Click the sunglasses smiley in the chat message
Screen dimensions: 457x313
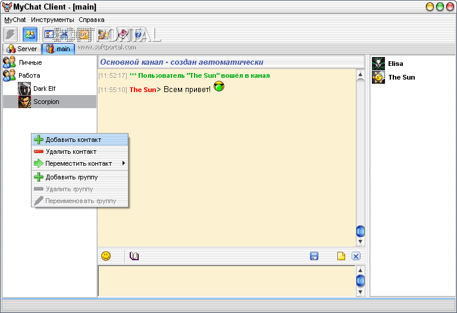click(x=219, y=86)
